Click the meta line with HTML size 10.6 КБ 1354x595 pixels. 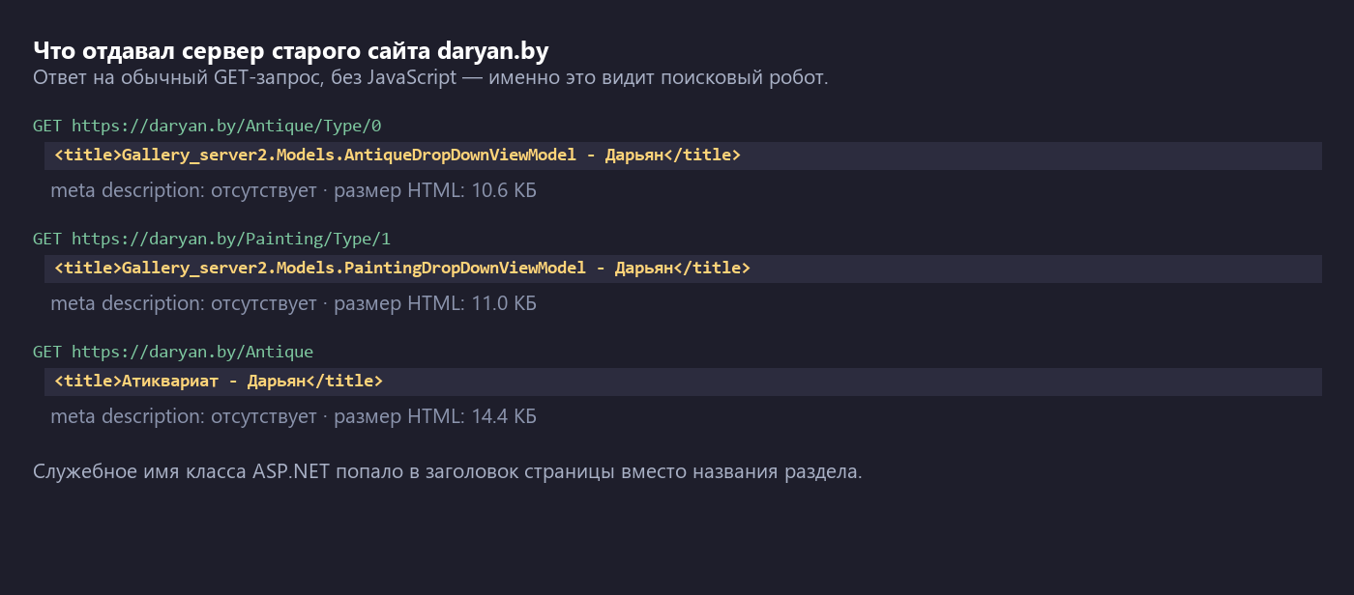(x=293, y=191)
